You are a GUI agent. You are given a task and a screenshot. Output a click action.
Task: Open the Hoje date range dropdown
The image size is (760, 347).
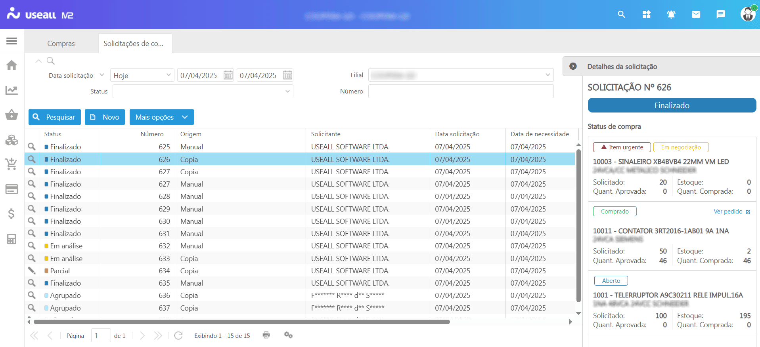click(142, 75)
